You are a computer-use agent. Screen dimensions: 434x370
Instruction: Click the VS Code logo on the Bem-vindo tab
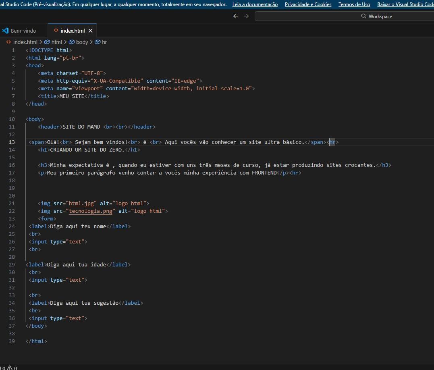coord(5,31)
